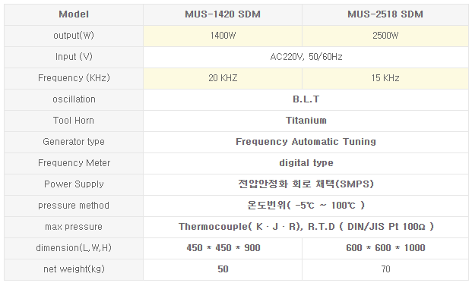Select the -5℃ ~ 100℃ range cell
The width and height of the screenshot is (472, 286).
point(306,206)
